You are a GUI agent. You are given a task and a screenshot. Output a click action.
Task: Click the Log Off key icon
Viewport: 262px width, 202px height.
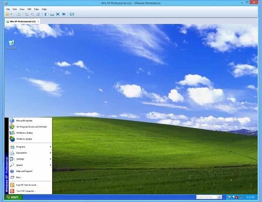[12, 185]
